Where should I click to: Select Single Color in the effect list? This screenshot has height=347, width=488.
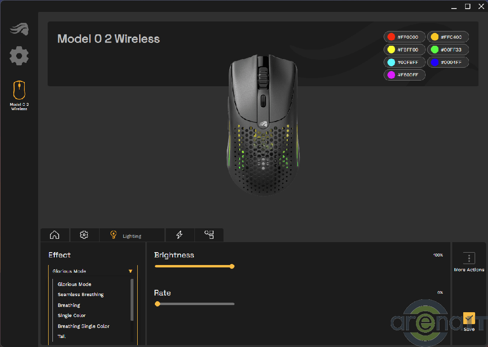point(71,316)
